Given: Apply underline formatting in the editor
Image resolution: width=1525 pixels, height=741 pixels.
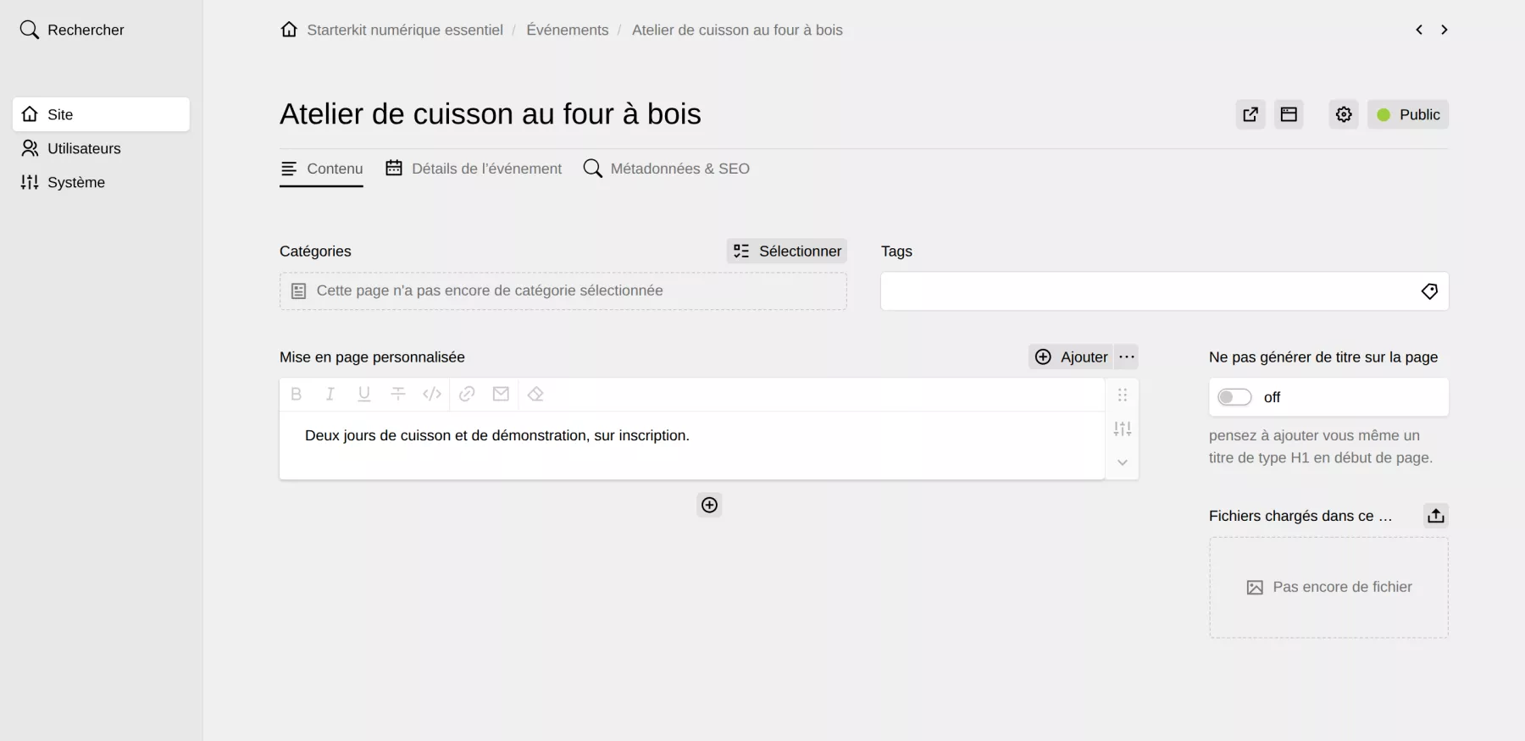Looking at the screenshot, I should 364,394.
